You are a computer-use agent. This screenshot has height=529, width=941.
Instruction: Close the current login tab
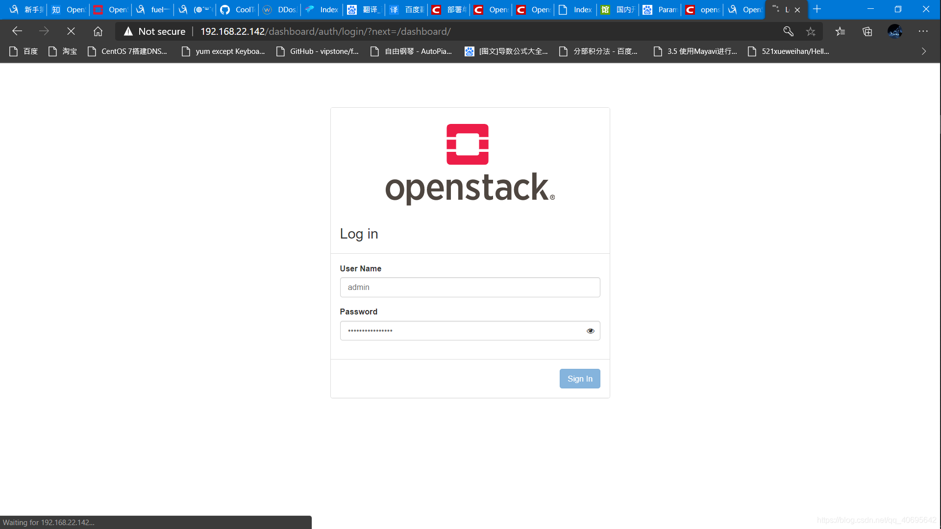pyautogui.click(x=797, y=10)
